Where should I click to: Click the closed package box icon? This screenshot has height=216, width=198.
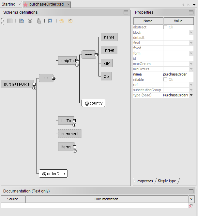coord(70,21)
